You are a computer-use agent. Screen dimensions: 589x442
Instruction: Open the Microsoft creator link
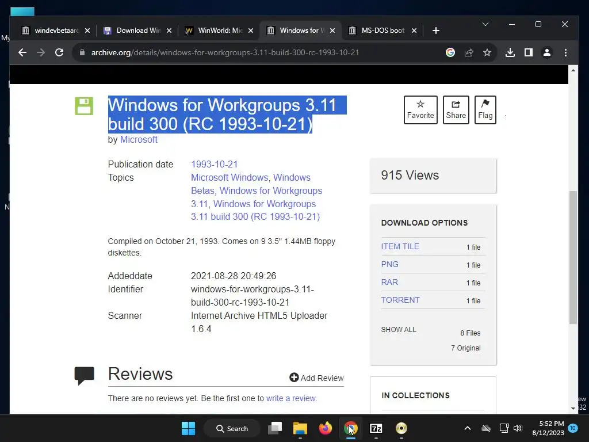pos(139,139)
